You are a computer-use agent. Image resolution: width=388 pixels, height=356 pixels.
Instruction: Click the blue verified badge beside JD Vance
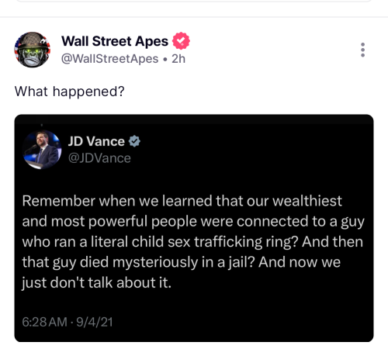(x=134, y=141)
